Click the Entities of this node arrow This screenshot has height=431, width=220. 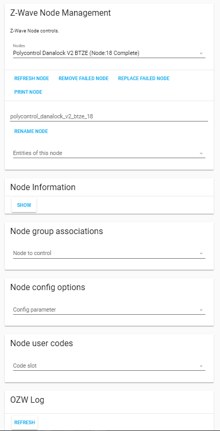(x=201, y=153)
